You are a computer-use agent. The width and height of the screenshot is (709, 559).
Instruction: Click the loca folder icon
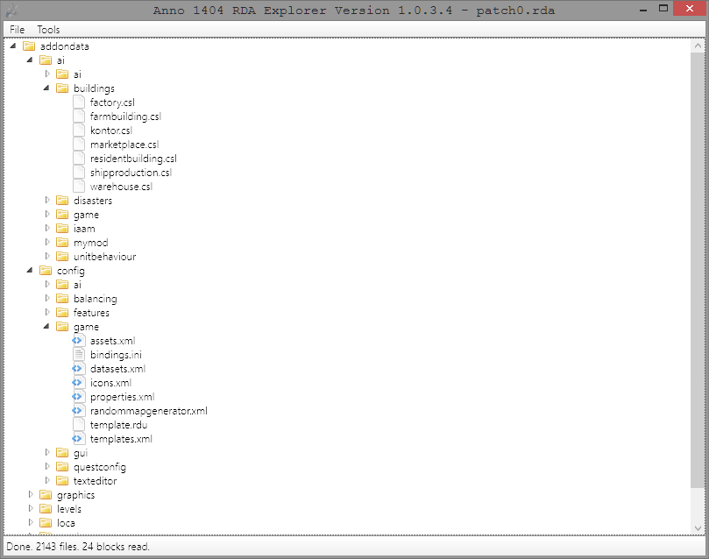pyautogui.click(x=46, y=523)
